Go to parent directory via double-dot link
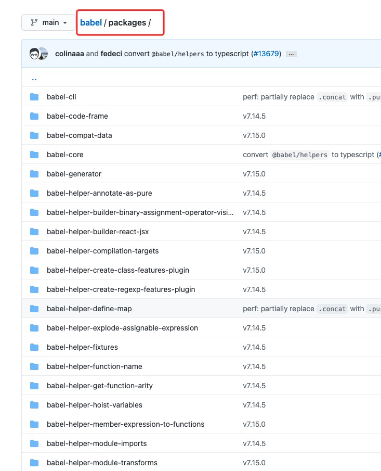The height and width of the screenshot is (471, 381). 34,79
